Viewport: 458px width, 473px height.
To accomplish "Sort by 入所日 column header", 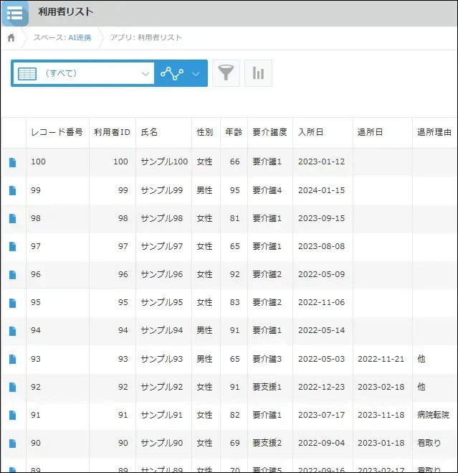I will tap(310, 133).
